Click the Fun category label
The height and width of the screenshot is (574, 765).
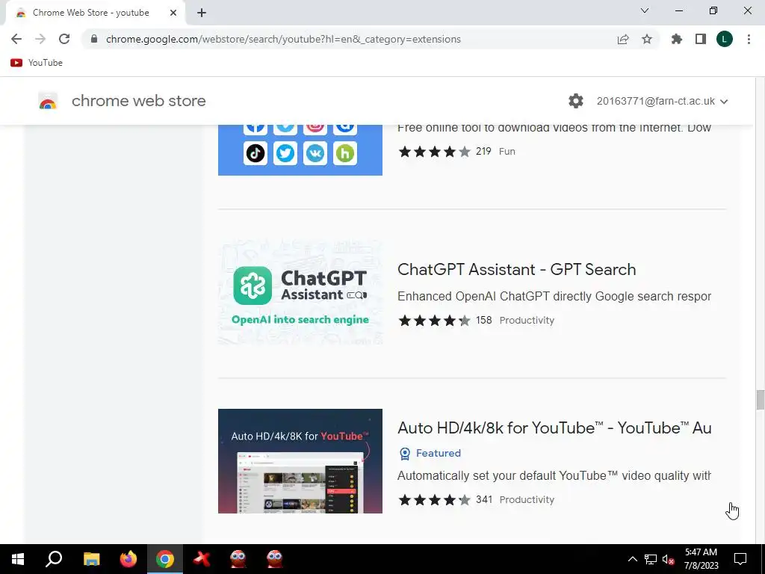[x=507, y=152]
